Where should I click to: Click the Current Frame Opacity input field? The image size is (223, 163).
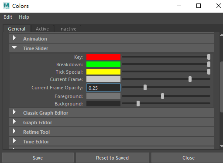[x=103, y=88]
